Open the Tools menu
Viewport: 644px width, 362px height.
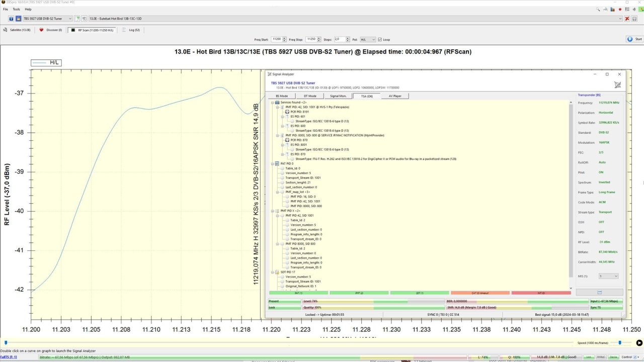point(17,9)
